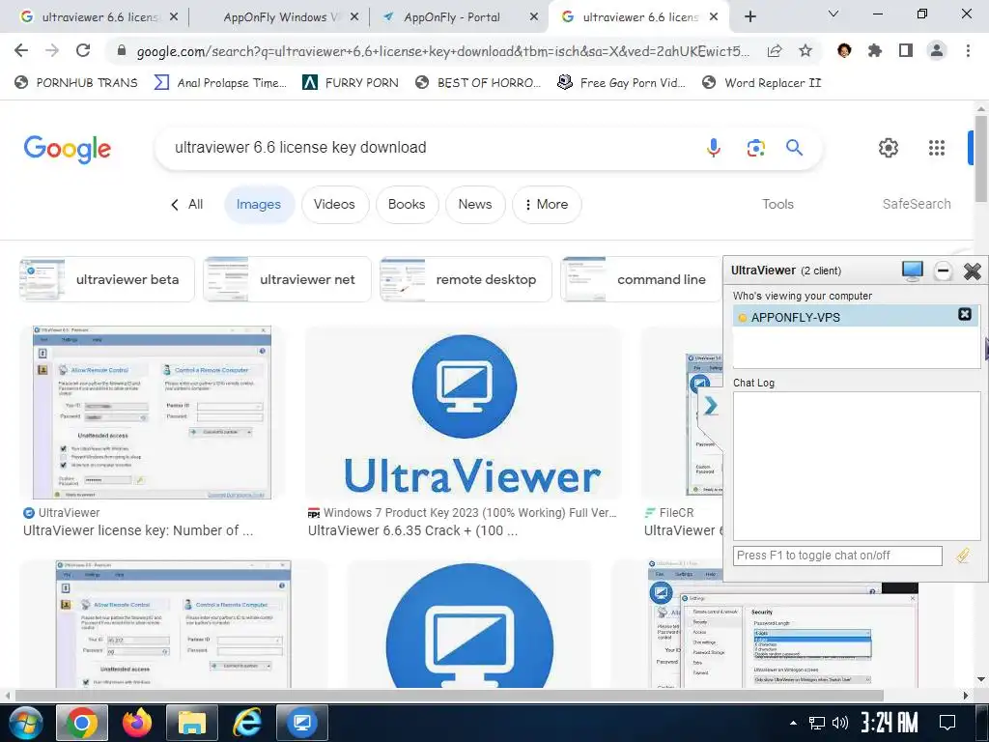Expand the More search filters menu
This screenshot has width=989, height=742.
coord(547,205)
